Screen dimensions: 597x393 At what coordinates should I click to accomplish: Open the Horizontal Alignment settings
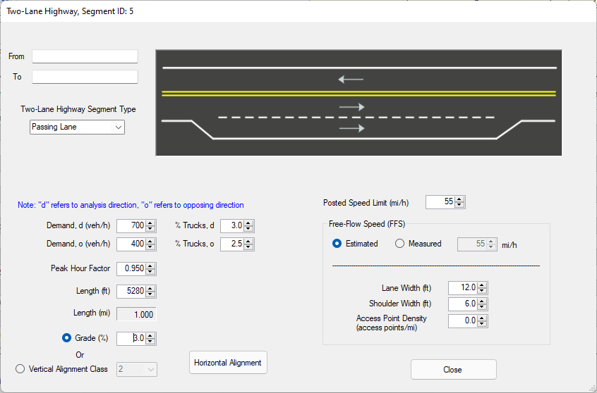point(228,363)
